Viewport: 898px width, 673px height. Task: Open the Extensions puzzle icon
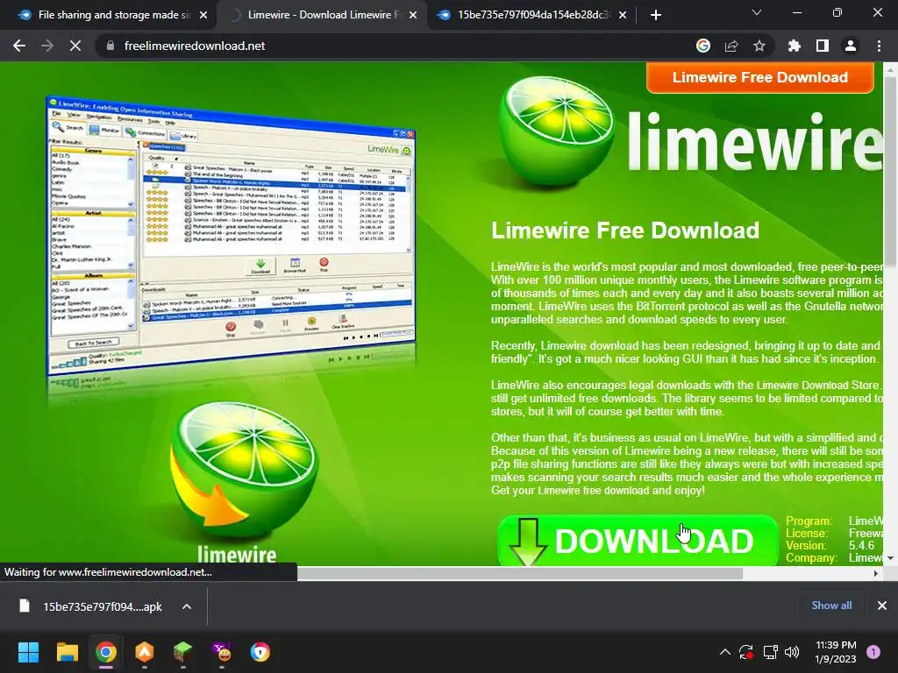[795, 46]
